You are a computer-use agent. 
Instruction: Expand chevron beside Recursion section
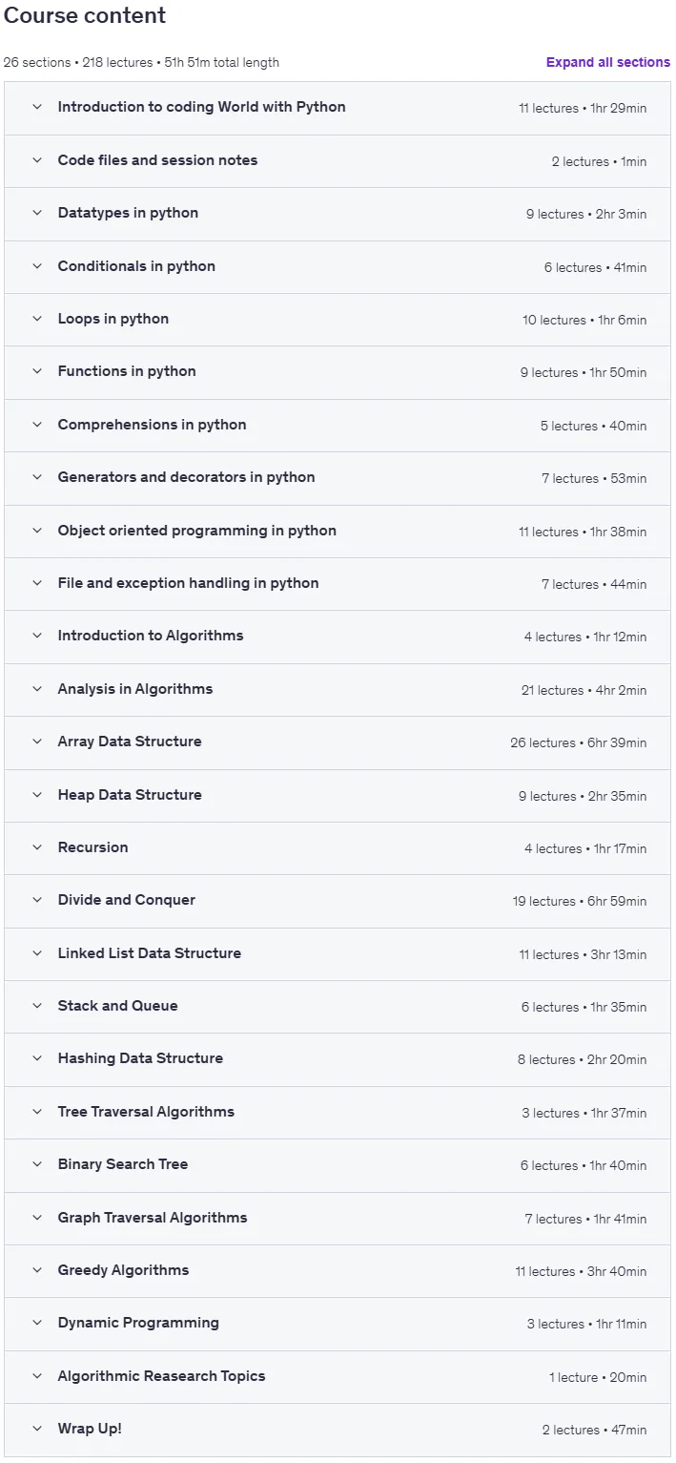click(37, 846)
